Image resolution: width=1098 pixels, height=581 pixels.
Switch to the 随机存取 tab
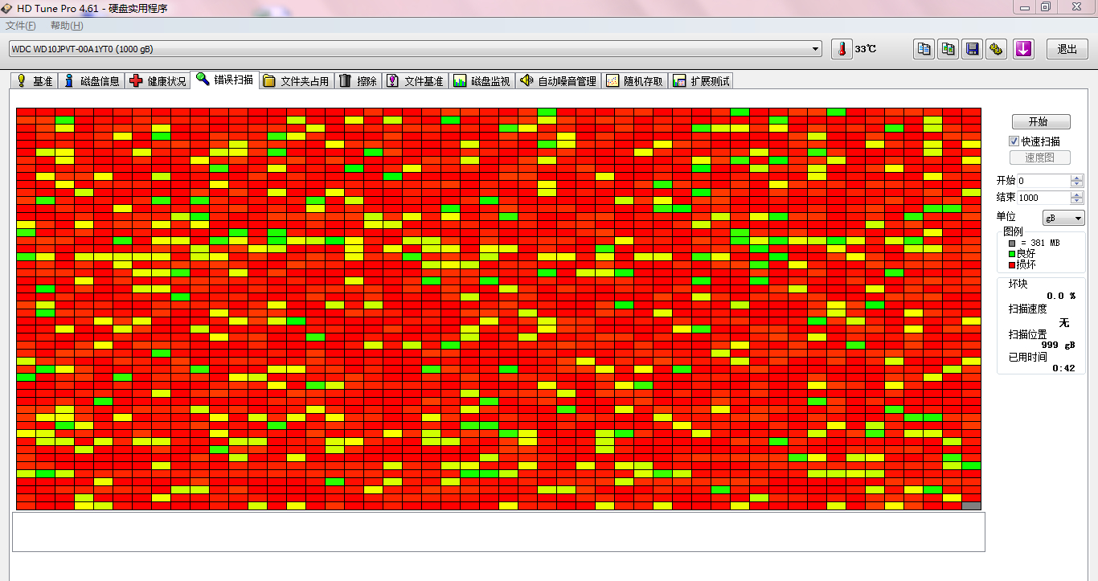pos(634,81)
